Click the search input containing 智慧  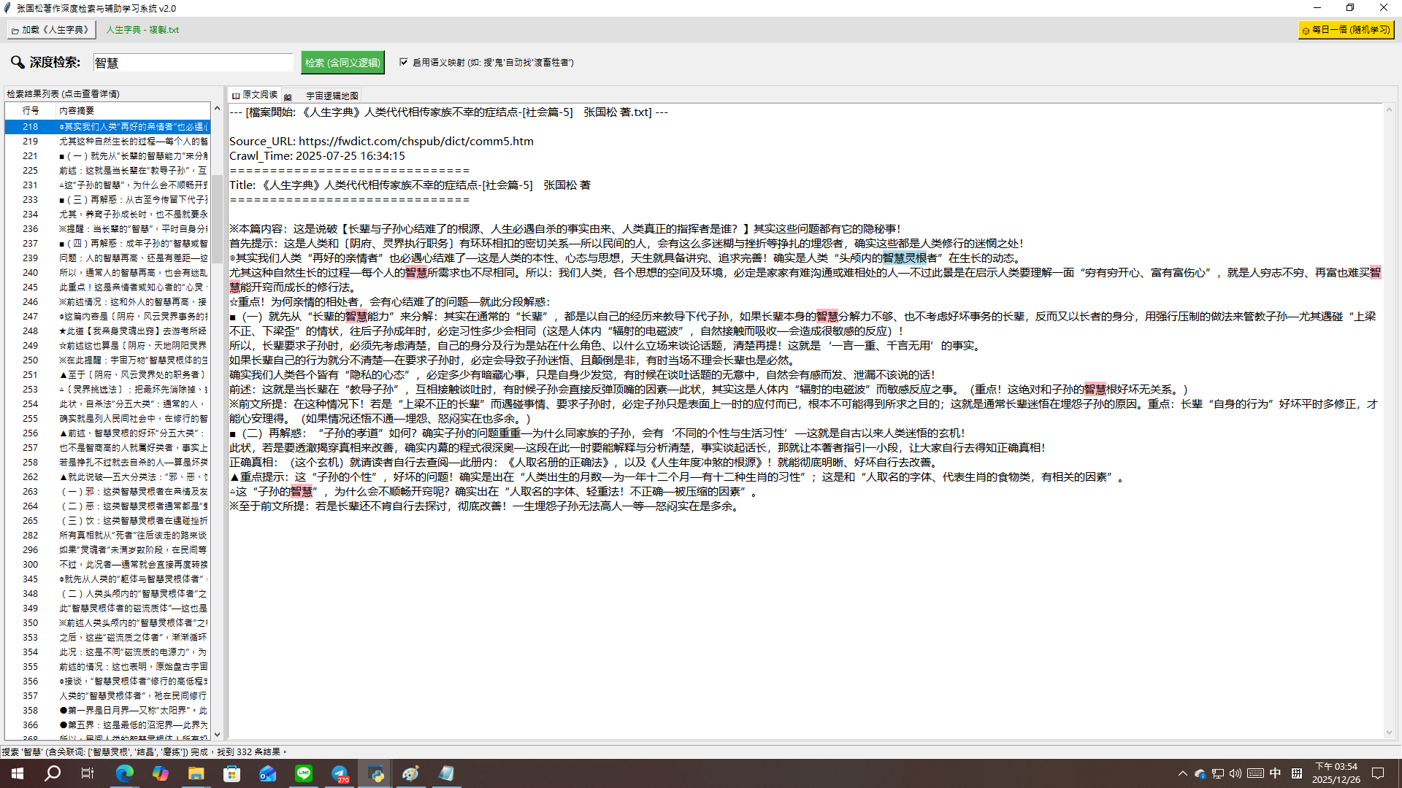(193, 63)
